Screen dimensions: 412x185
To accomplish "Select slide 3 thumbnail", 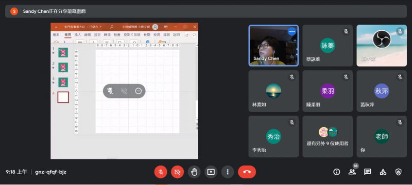I will click(x=63, y=82).
